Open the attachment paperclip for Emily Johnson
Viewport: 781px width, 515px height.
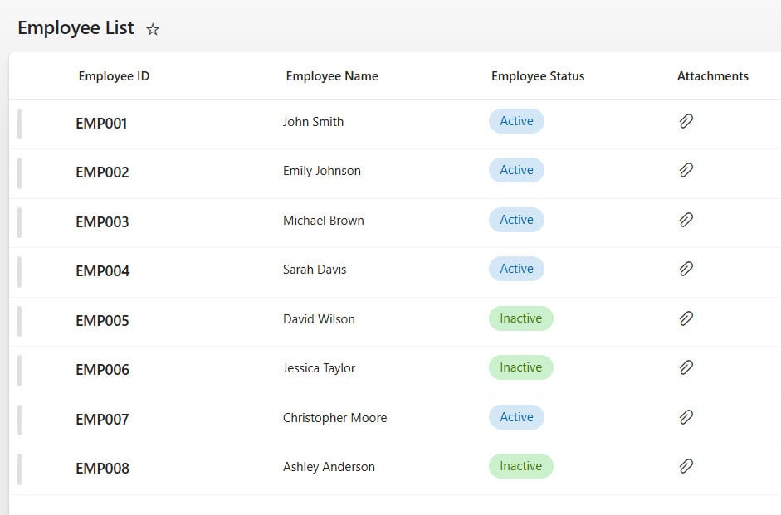pos(686,170)
